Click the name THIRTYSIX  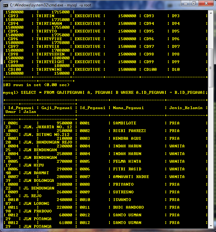click(48, 47)
